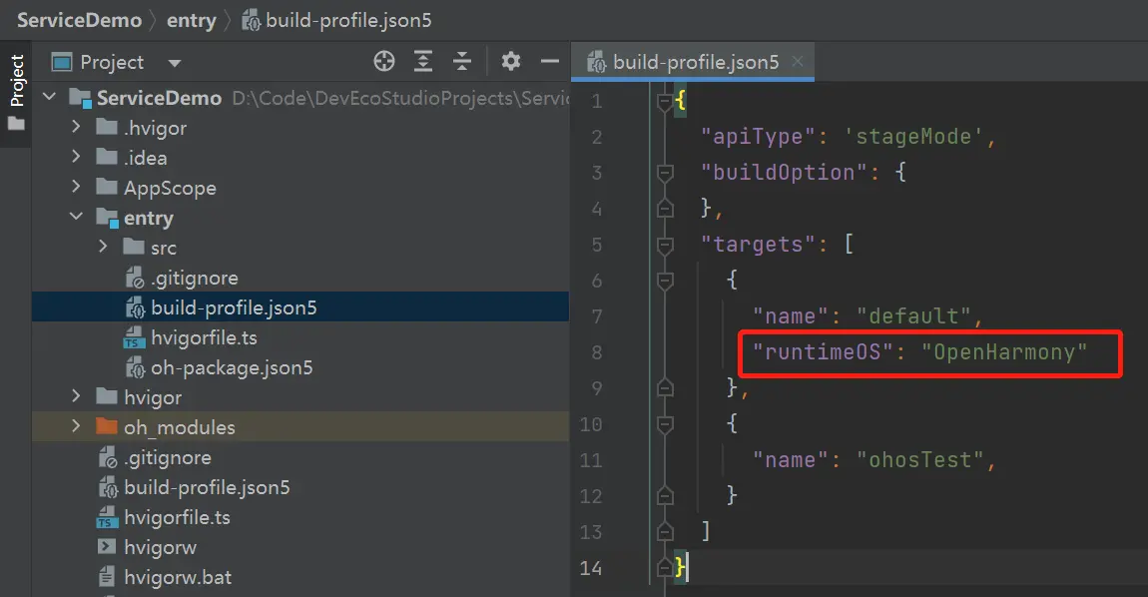This screenshot has width=1148, height=597.
Task: Click the "ohosTest" value on line 11
Action: pyautogui.click(x=921, y=459)
